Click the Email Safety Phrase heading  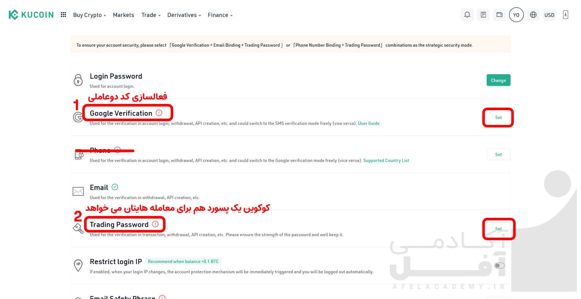pos(123,297)
